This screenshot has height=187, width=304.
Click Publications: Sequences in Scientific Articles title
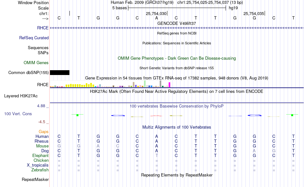(x=177, y=43)
